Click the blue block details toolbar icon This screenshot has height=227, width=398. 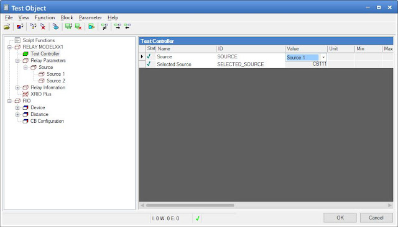pos(55,26)
